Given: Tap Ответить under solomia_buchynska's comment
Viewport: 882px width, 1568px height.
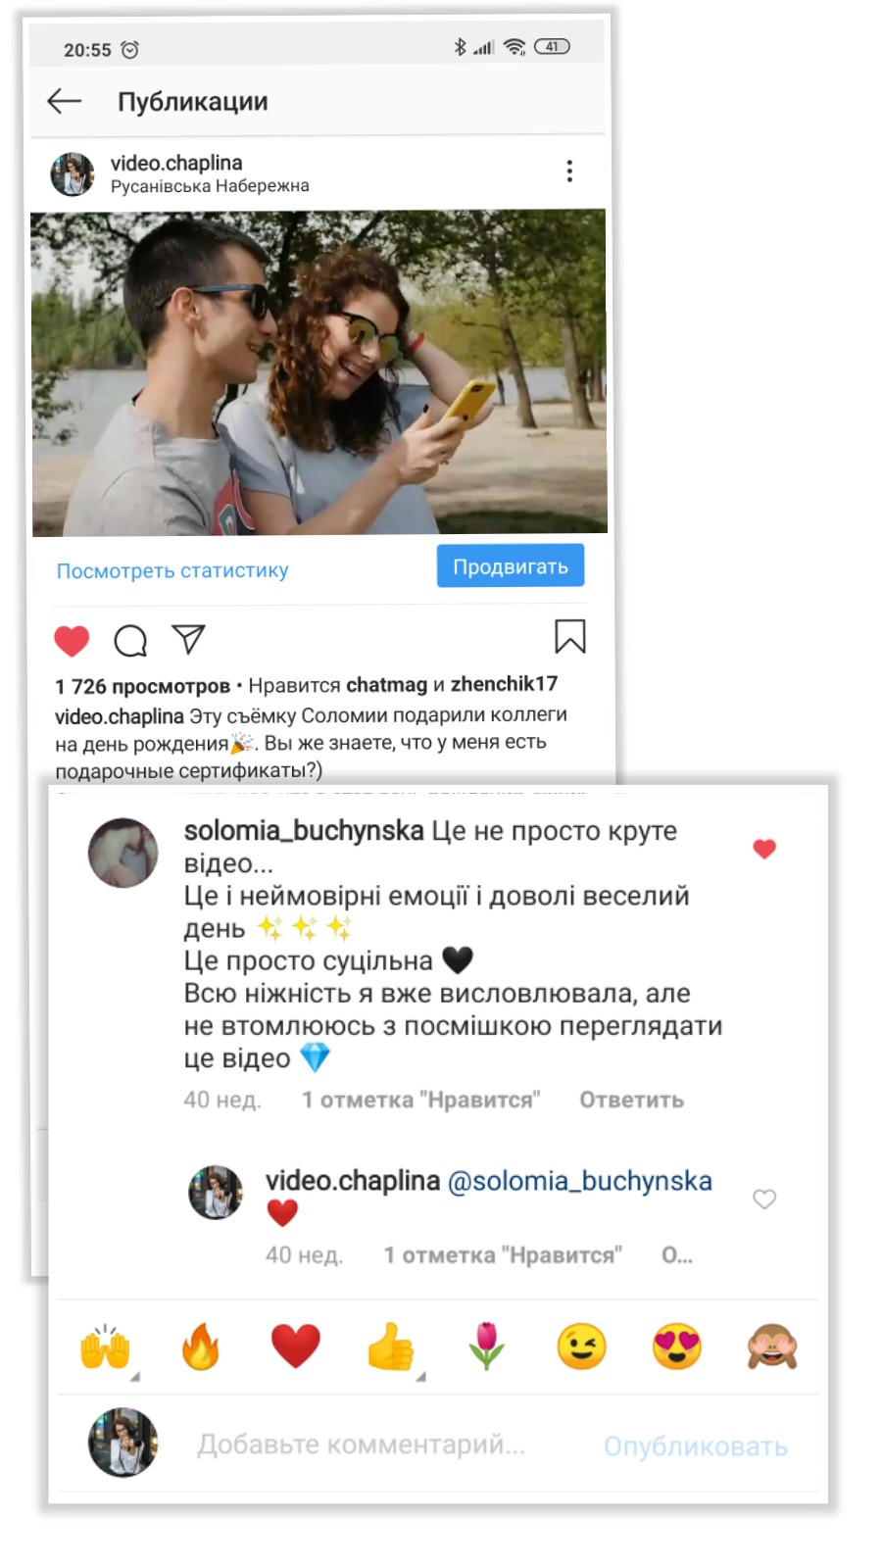Looking at the screenshot, I should [631, 1100].
